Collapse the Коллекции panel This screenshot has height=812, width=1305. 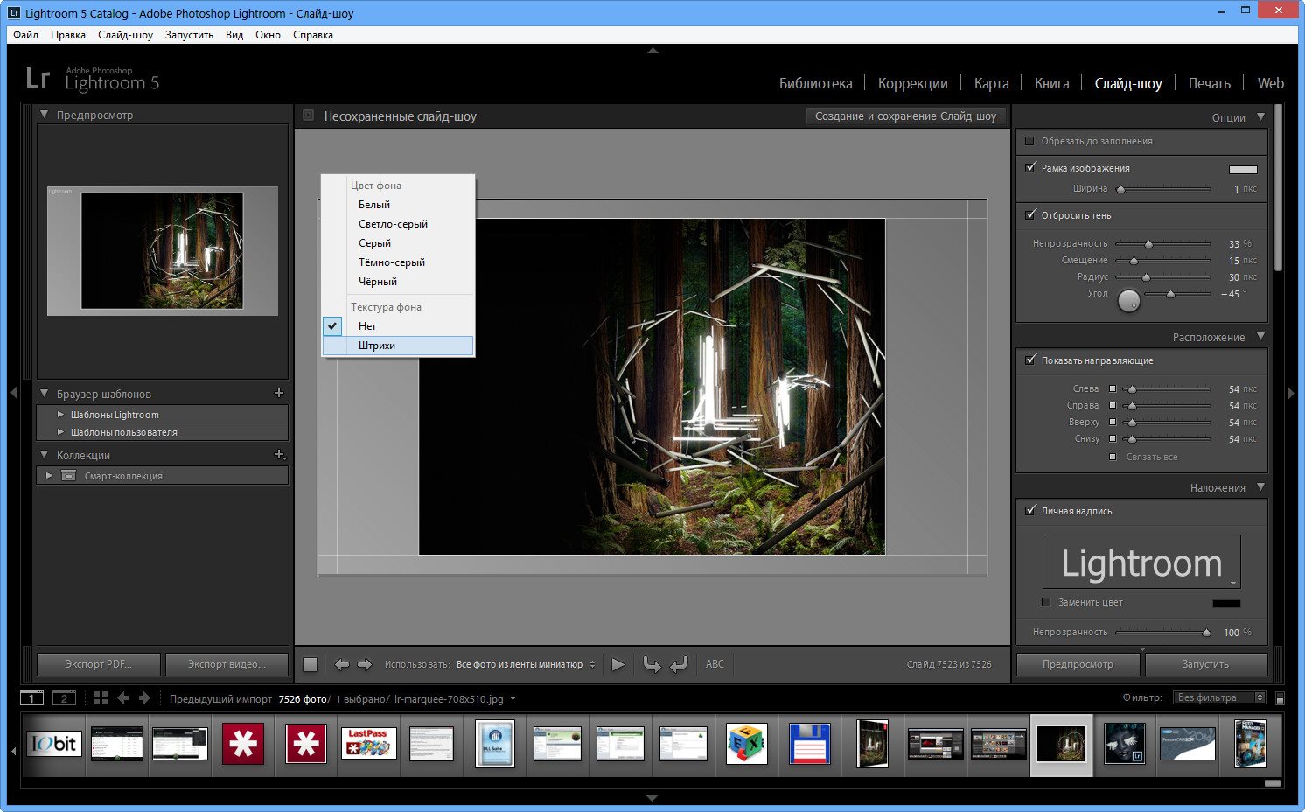pos(44,455)
